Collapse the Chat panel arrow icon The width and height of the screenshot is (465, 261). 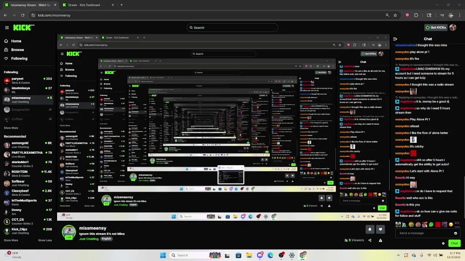click(x=395, y=39)
